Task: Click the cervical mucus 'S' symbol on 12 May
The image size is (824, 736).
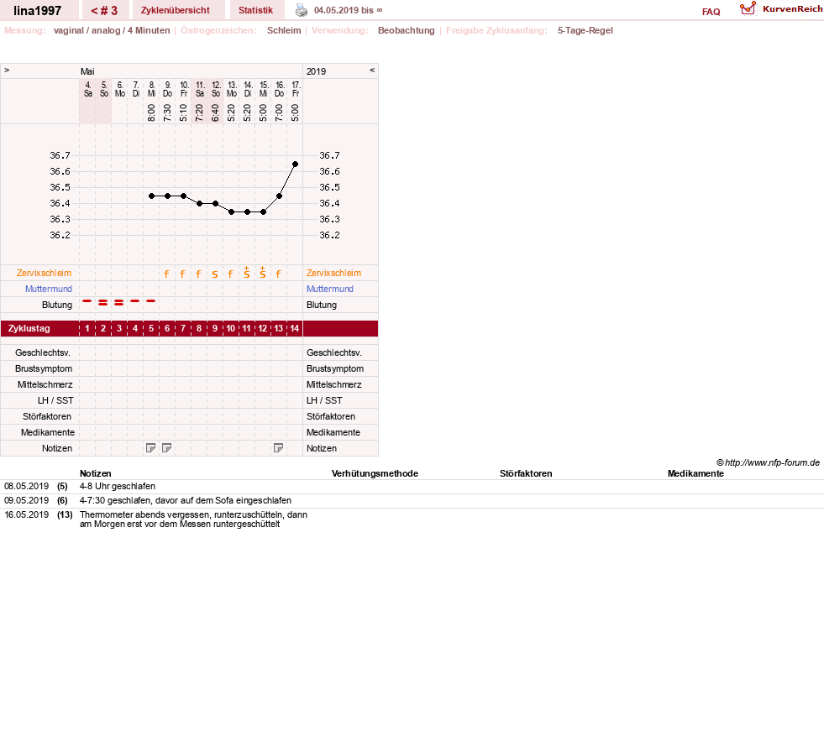Action: (214, 274)
